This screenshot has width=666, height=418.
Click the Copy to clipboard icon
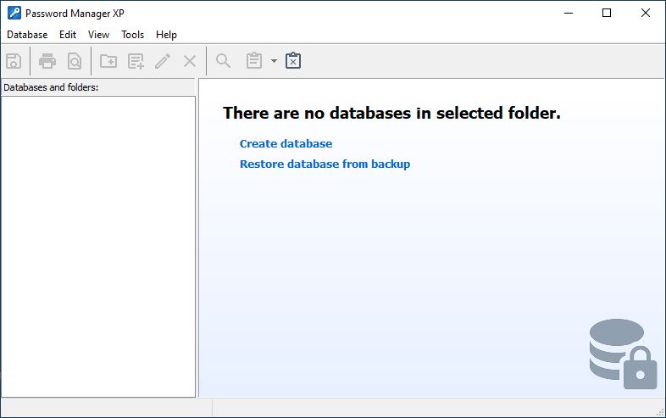(254, 60)
